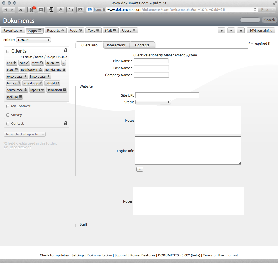
Task: Tick the Survey checkbox
Action: [x=8, y=115]
